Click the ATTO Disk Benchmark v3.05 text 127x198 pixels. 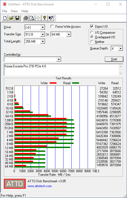tap(47, 181)
